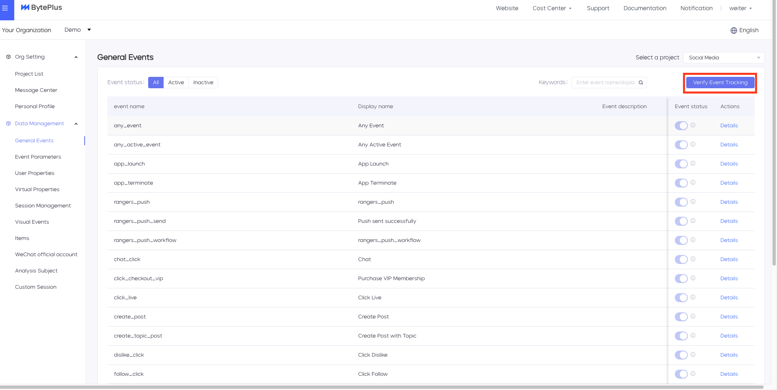
Task: Click the vertical page scrollbar
Action: click(x=774, y=133)
